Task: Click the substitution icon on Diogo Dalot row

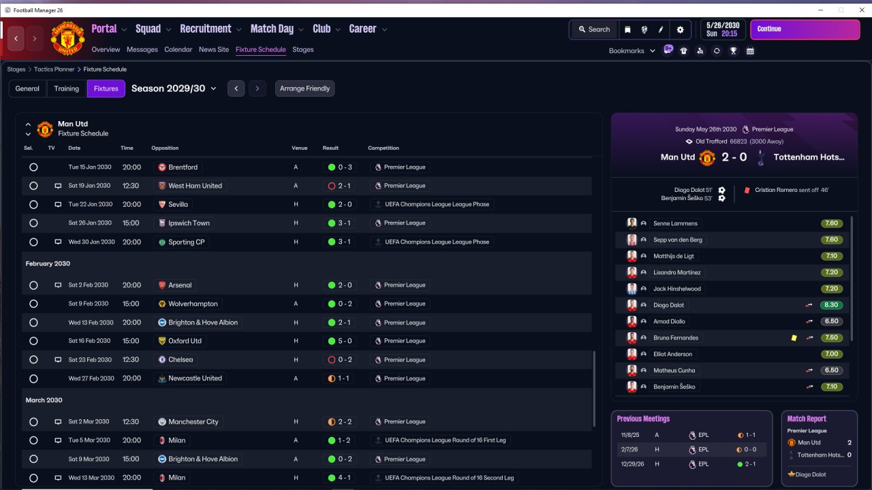Action: 809,305
